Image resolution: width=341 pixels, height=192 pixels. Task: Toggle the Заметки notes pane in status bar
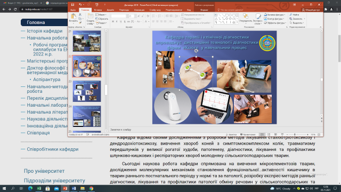tap(231, 134)
